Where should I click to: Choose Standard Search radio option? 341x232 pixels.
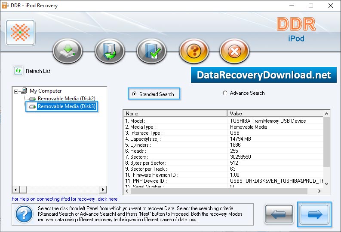[154, 94]
